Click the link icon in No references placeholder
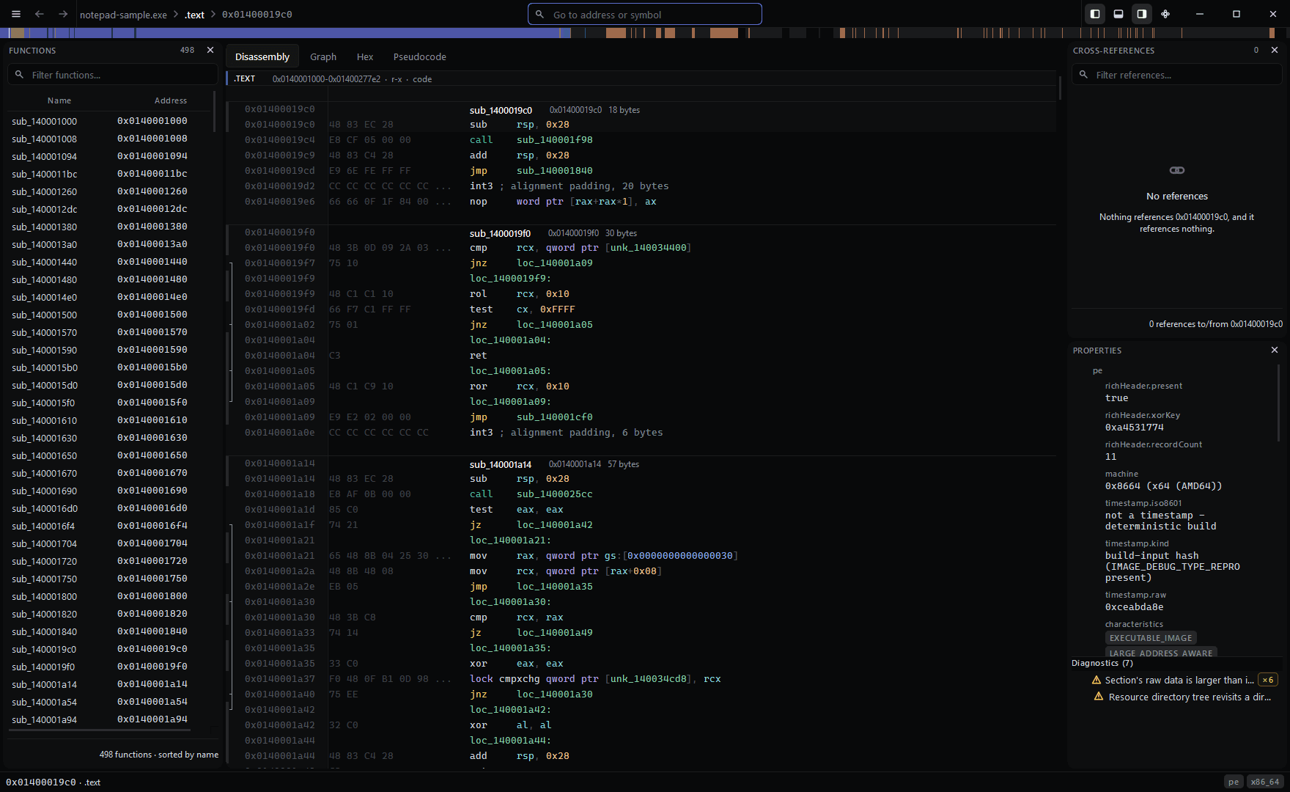 coord(1177,170)
